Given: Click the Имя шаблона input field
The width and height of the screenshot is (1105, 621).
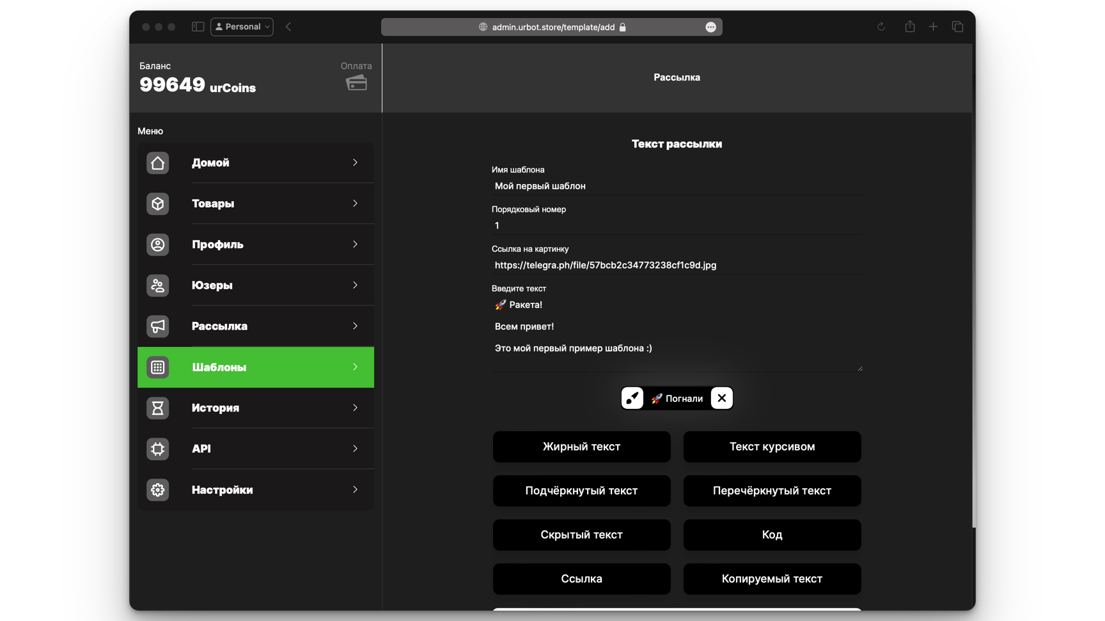Looking at the screenshot, I should coord(676,186).
